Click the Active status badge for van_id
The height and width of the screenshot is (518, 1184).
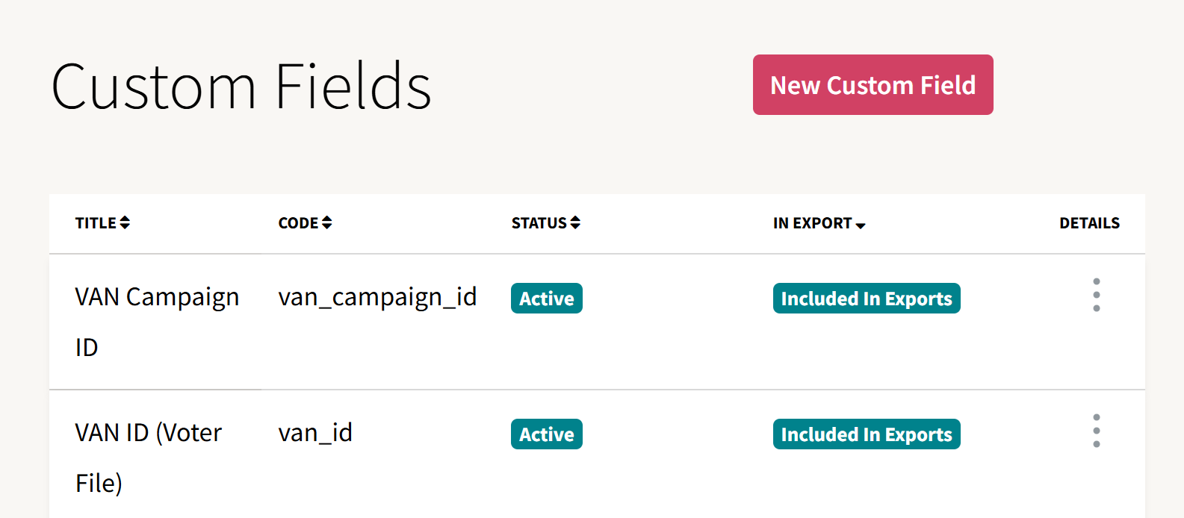pyautogui.click(x=546, y=434)
